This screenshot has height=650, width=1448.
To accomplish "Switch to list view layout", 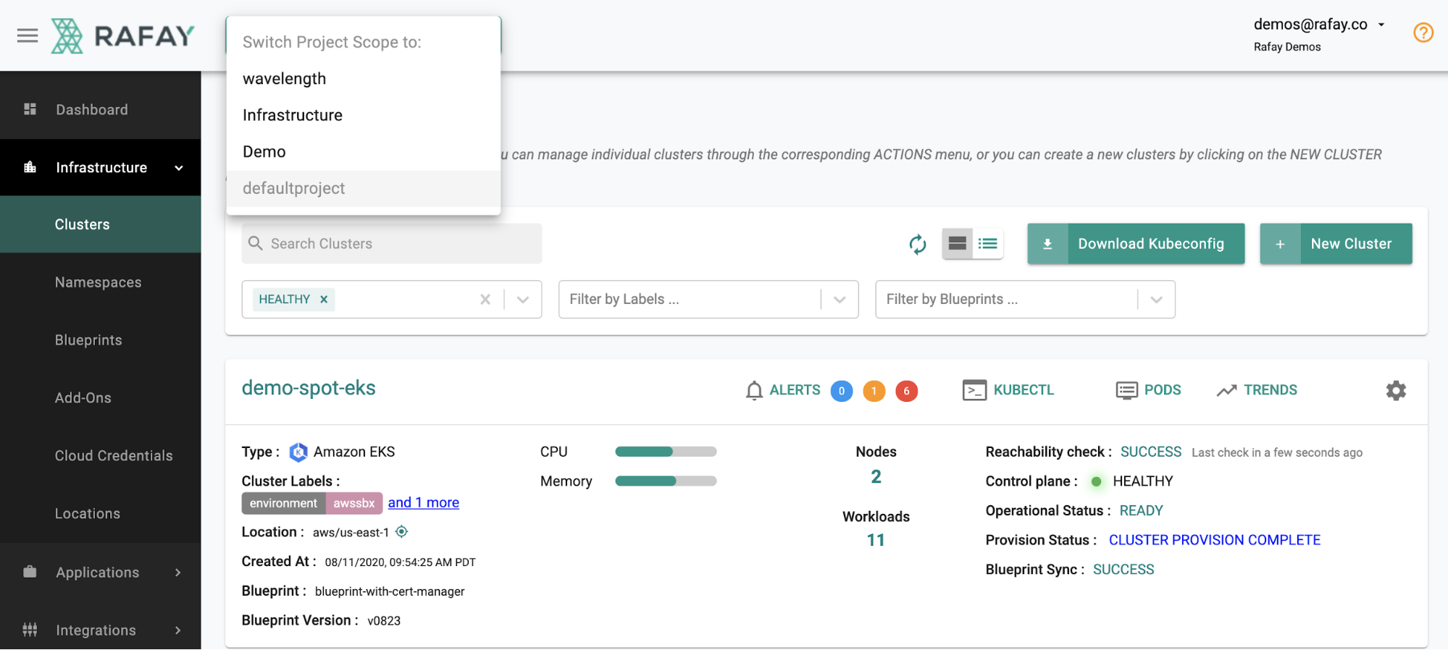I will click(x=987, y=244).
